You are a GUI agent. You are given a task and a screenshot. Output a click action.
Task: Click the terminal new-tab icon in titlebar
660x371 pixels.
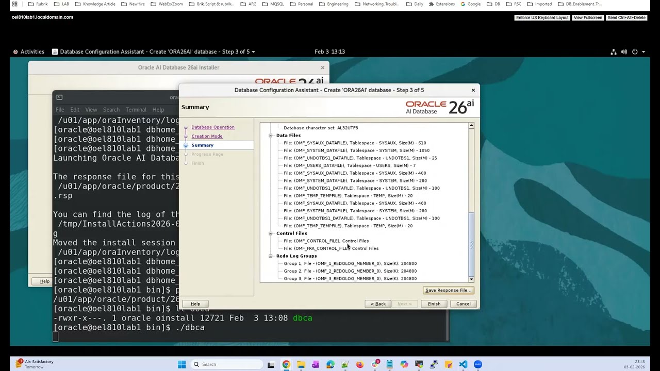(59, 97)
